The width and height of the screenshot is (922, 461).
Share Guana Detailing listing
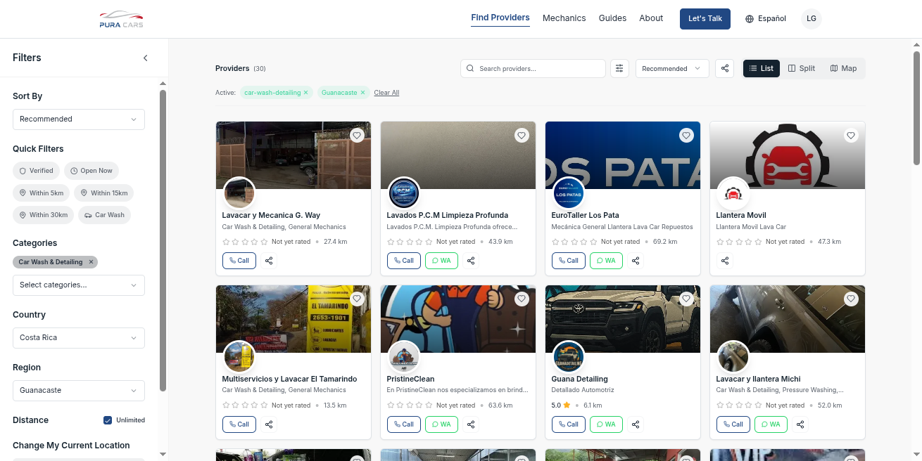tap(636, 424)
